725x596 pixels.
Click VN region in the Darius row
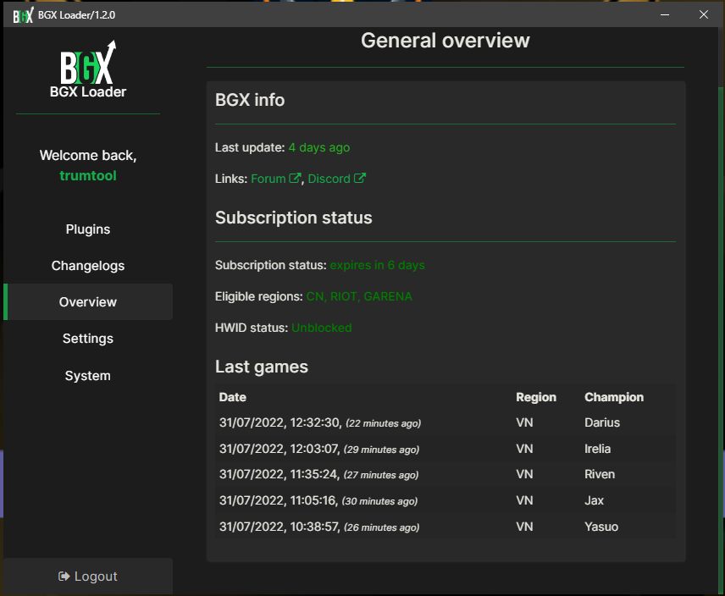click(524, 422)
